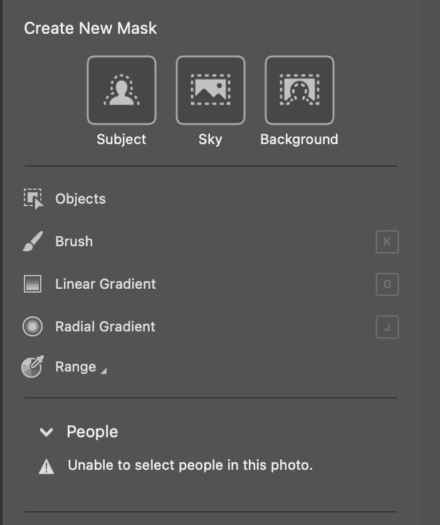Click the G badge next to Linear Gradient
Viewport: 440px width, 525px height.
tap(387, 284)
